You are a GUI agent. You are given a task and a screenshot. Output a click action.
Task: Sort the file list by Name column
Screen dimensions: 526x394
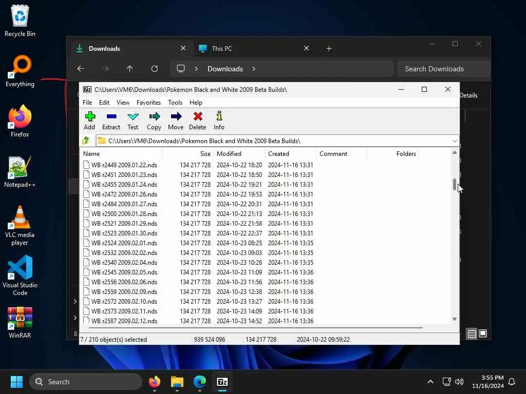point(121,154)
